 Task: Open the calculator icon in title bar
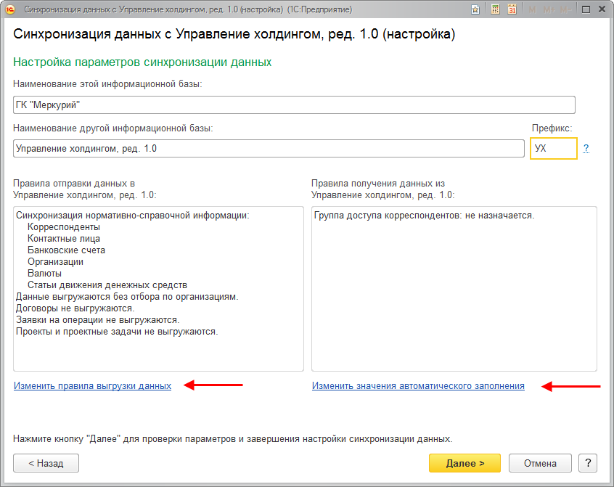[x=496, y=9]
